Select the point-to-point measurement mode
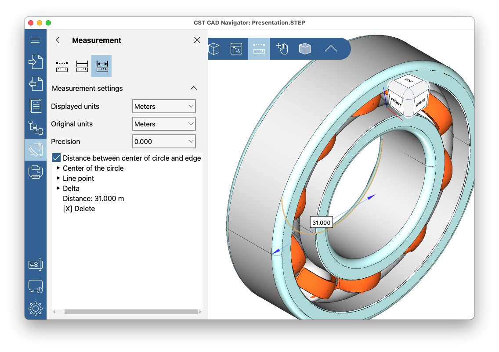Screen dimensions: 499x352 pos(62,66)
